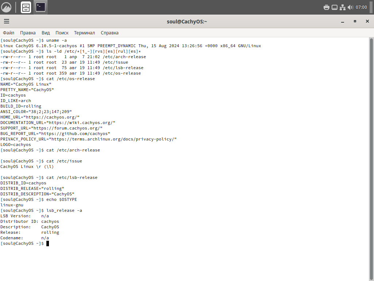This screenshot has height=281, width=374.
Task: Open the Правка menu
Action: pos(28,33)
